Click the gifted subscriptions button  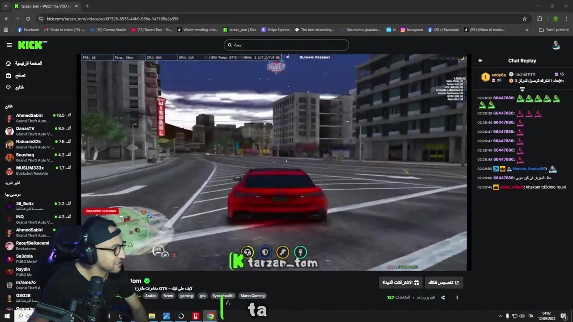[x=401, y=283]
